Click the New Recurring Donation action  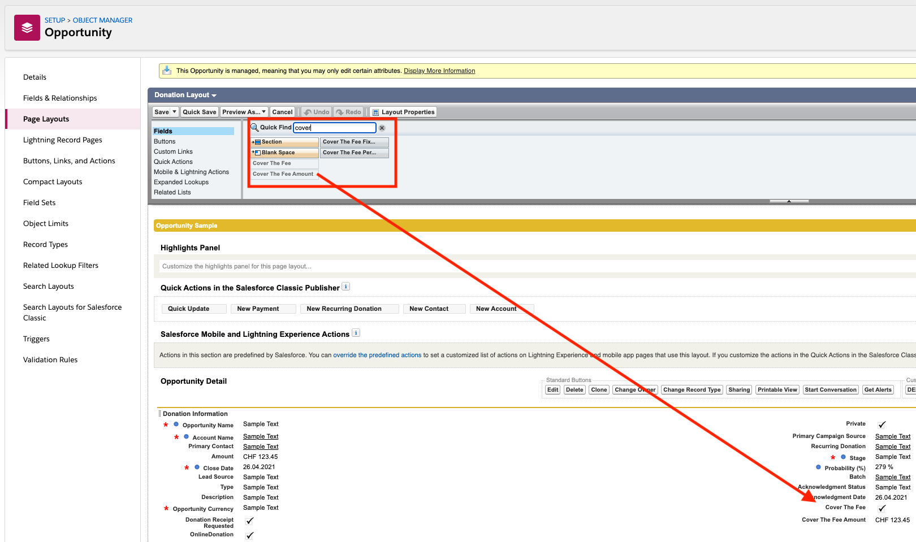pyautogui.click(x=349, y=309)
